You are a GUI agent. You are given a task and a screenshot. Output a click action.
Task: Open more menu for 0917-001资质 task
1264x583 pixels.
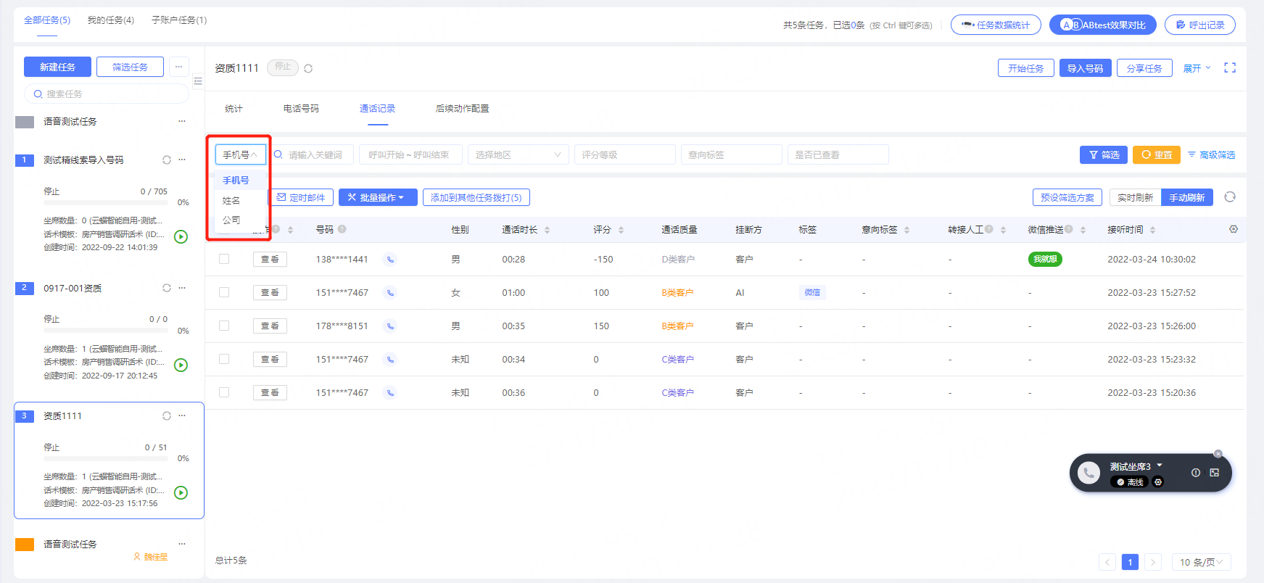click(x=182, y=288)
